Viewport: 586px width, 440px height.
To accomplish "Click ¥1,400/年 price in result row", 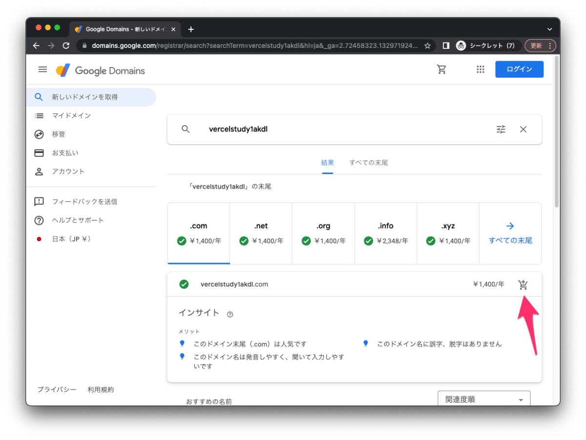I will [488, 285].
